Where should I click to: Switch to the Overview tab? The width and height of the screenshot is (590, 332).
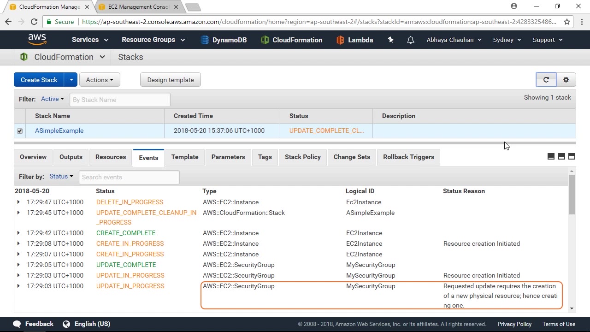[33, 157]
